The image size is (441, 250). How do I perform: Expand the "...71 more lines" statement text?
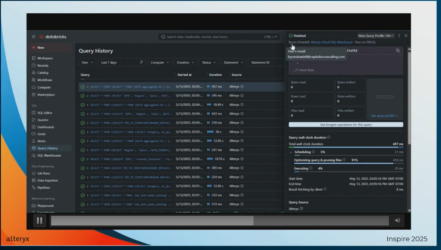pyautogui.click(x=304, y=70)
